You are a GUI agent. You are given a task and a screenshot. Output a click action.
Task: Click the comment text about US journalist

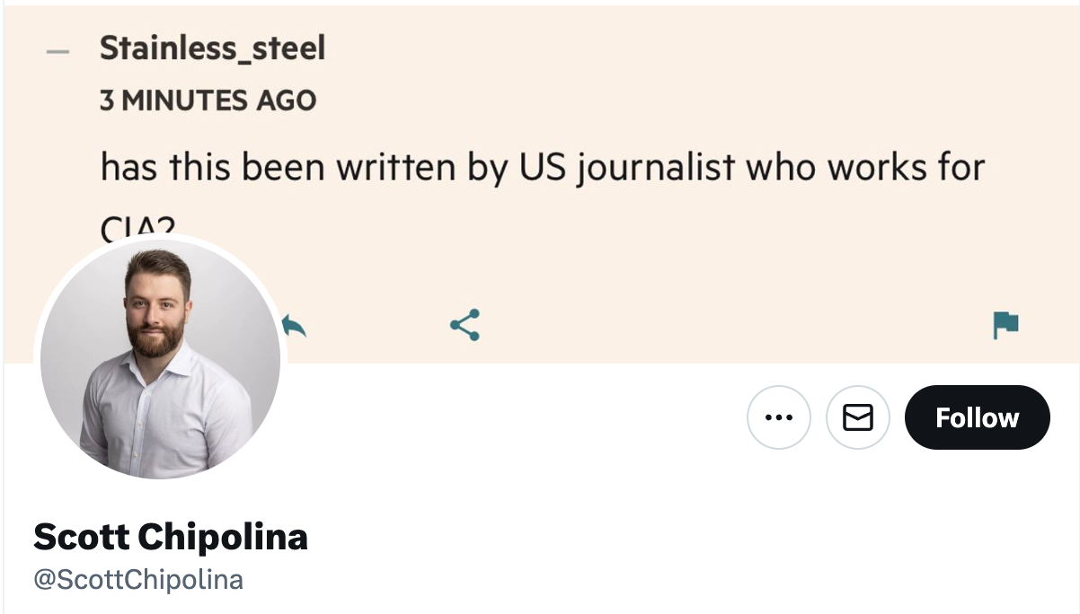pyautogui.click(x=542, y=168)
